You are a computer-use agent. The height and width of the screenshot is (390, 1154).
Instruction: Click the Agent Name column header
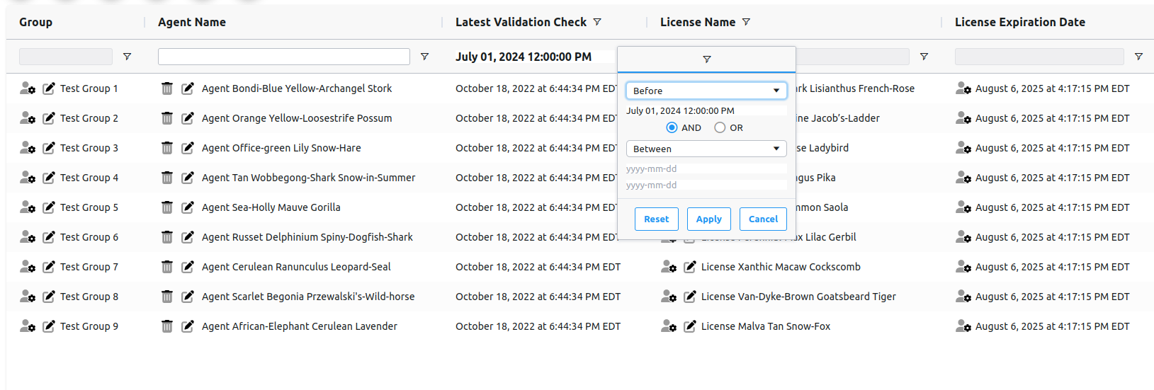coord(192,23)
